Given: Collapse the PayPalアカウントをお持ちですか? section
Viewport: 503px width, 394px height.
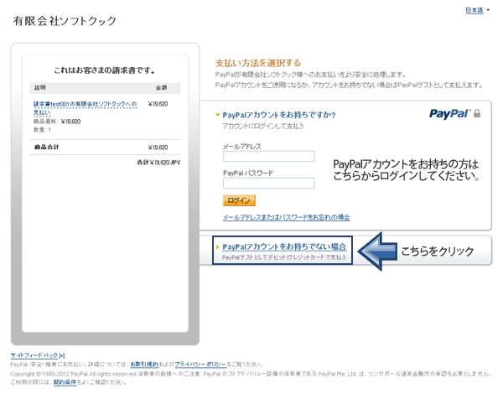Looking at the screenshot, I should [x=279, y=115].
